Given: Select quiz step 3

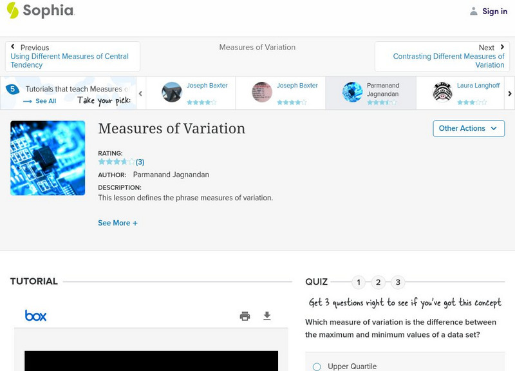Looking at the screenshot, I should pos(399,281).
